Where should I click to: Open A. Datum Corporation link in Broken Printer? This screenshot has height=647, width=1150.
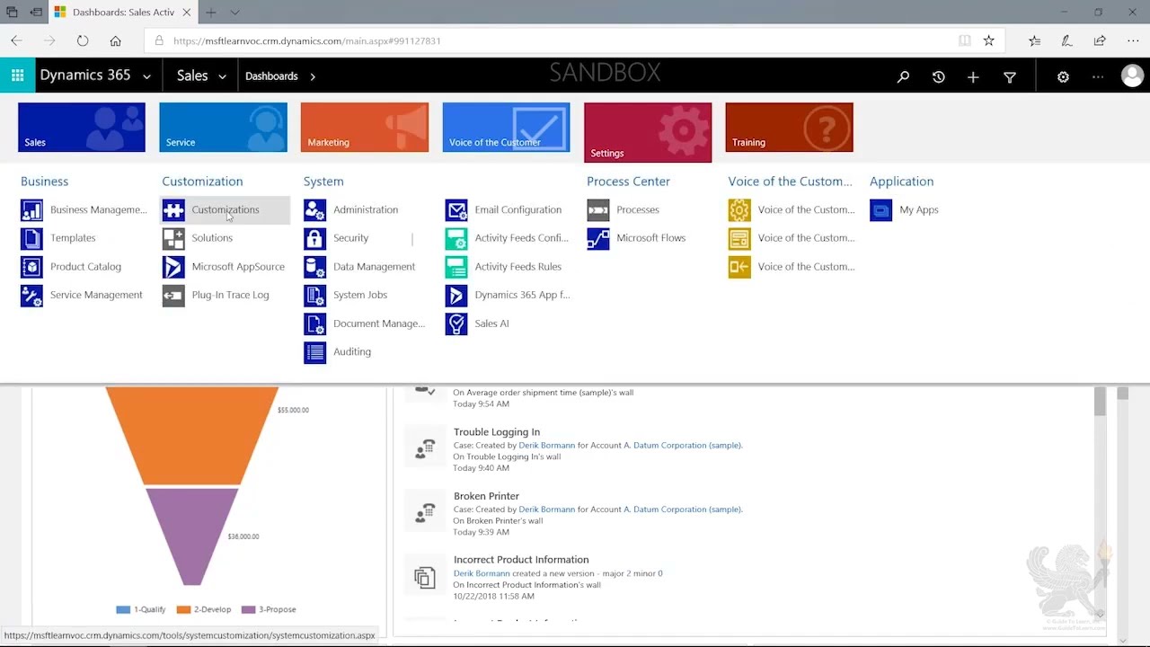coord(683,509)
